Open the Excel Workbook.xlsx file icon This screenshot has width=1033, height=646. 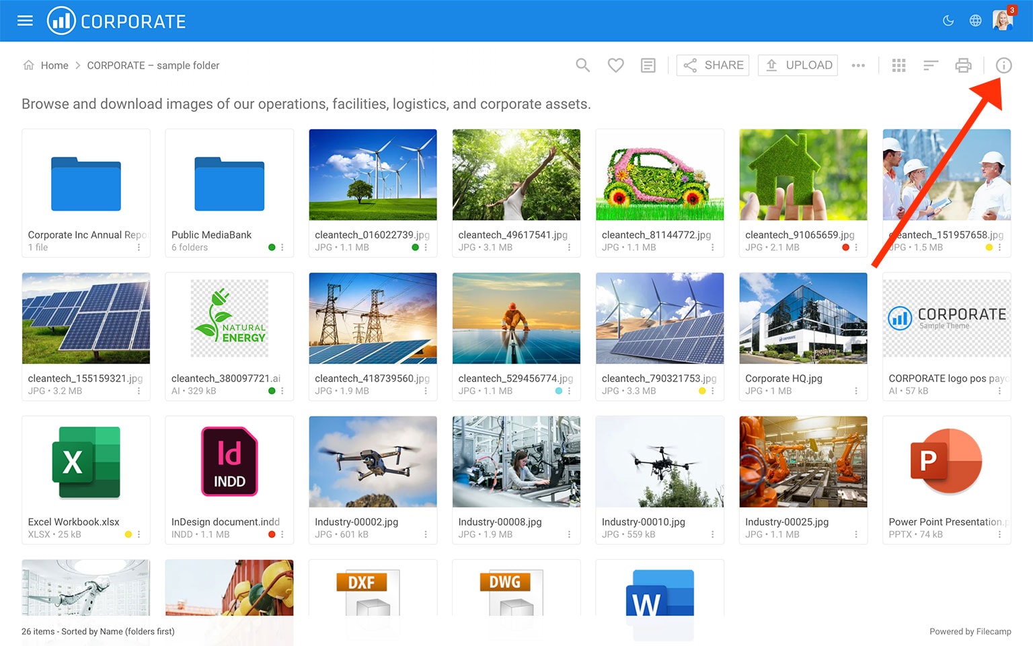86,462
